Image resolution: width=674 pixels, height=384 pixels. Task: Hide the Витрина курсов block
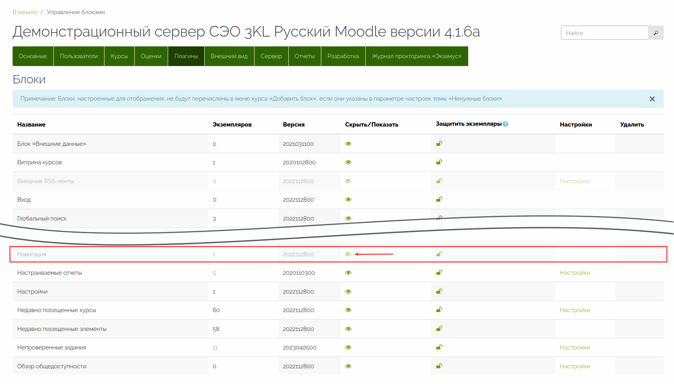348,162
